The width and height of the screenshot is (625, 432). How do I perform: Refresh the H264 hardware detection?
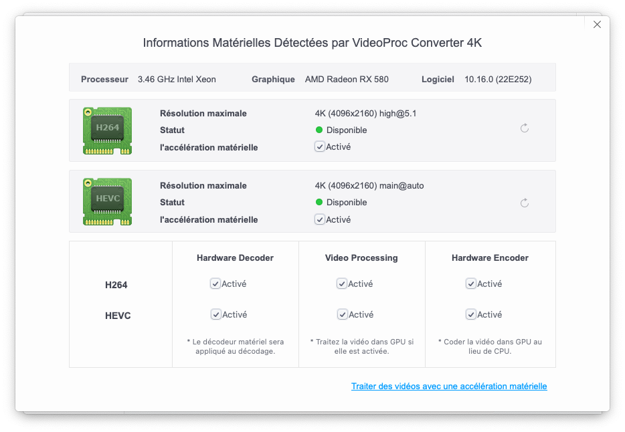(x=525, y=128)
